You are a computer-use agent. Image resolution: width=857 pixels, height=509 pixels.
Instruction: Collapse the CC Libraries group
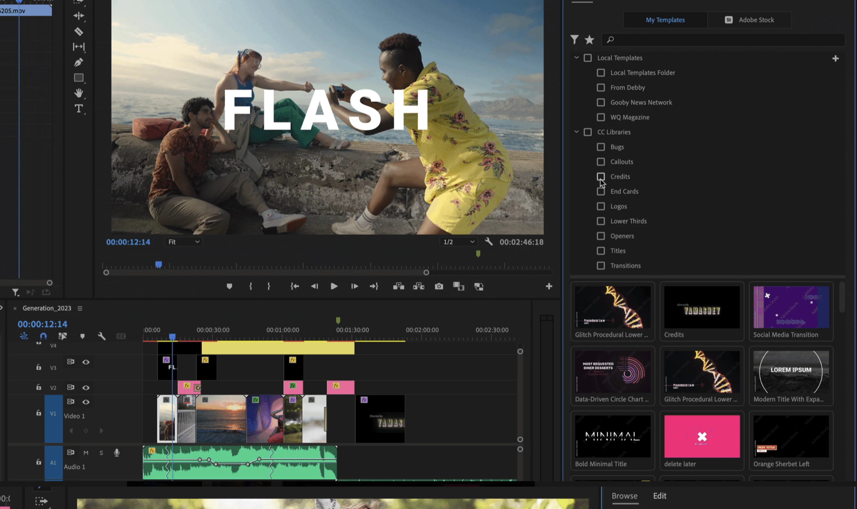point(576,132)
